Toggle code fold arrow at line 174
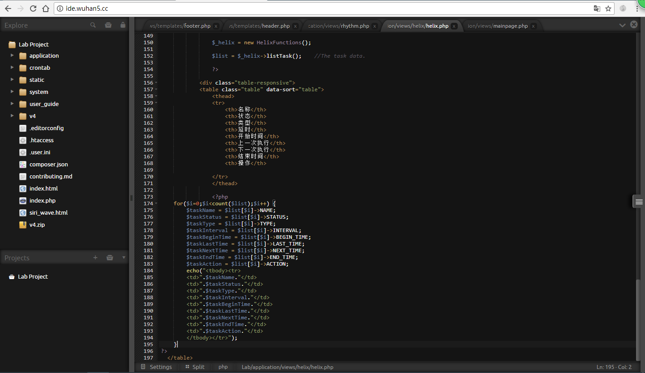The height and width of the screenshot is (373, 645). pos(156,203)
